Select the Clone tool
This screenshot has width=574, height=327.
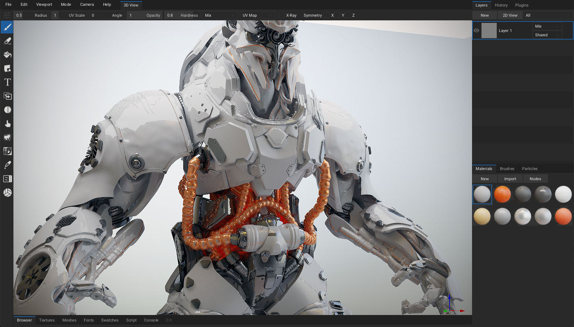click(7, 96)
